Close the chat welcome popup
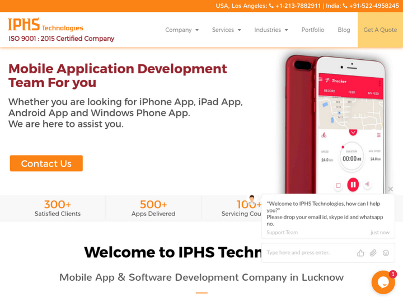The width and height of the screenshot is (403, 302). 390,189
